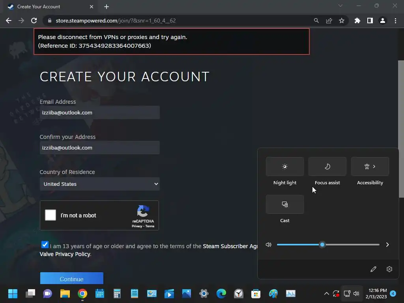
Task: View site security lock information
Action: click(x=50, y=21)
